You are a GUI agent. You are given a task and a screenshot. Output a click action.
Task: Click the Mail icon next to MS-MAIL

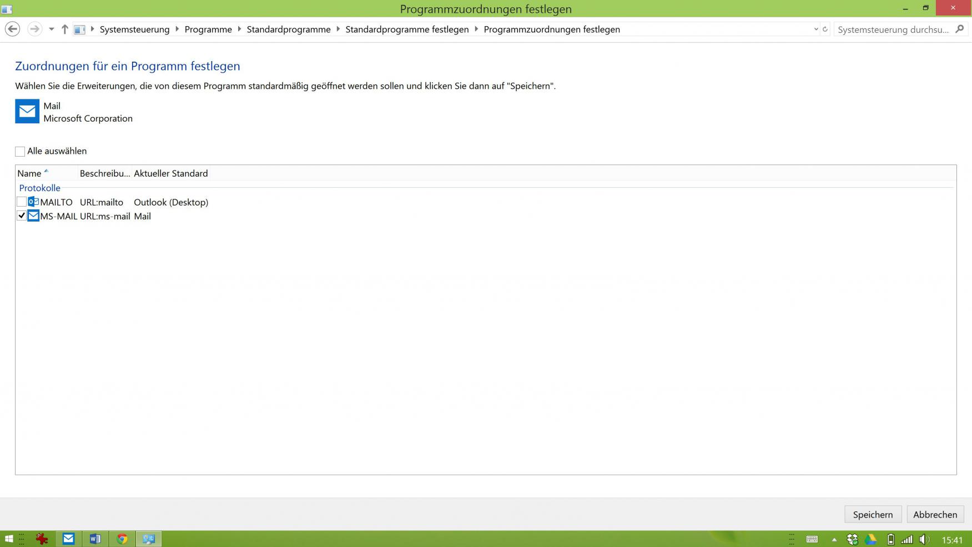coord(33,215)
